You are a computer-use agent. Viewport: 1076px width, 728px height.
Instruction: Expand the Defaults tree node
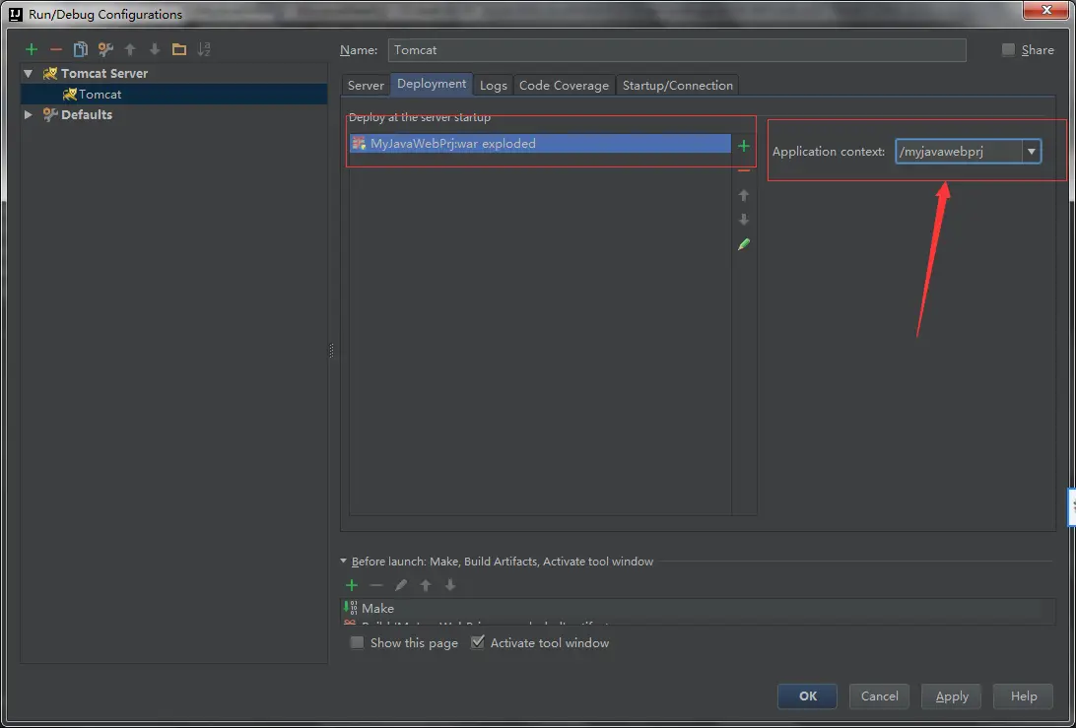click(29, 114)
